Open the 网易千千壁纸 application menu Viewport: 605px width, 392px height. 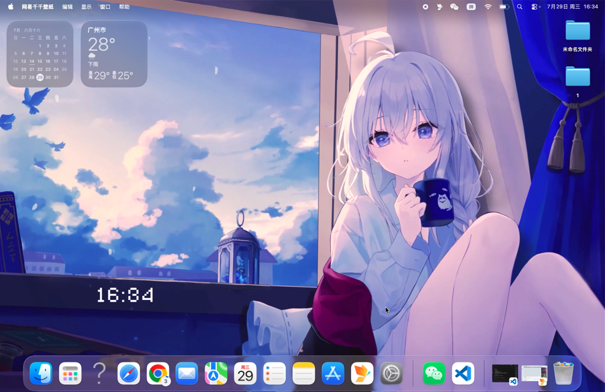click(37, 6)
